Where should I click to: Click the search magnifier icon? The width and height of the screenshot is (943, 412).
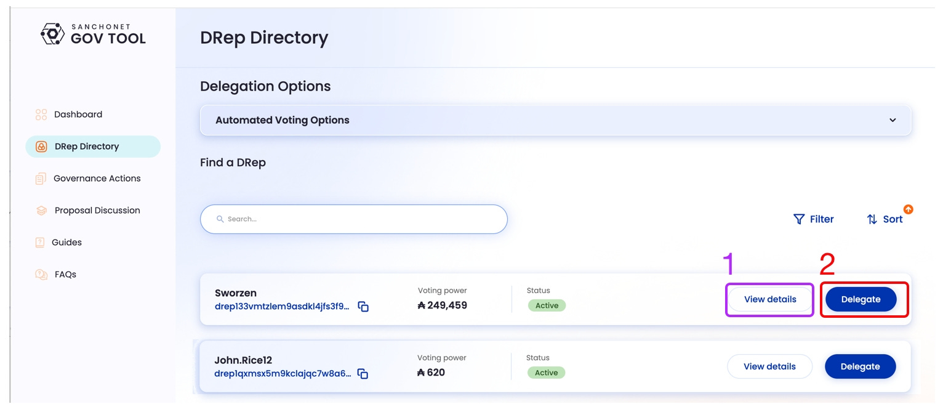[x=220, y=219]
